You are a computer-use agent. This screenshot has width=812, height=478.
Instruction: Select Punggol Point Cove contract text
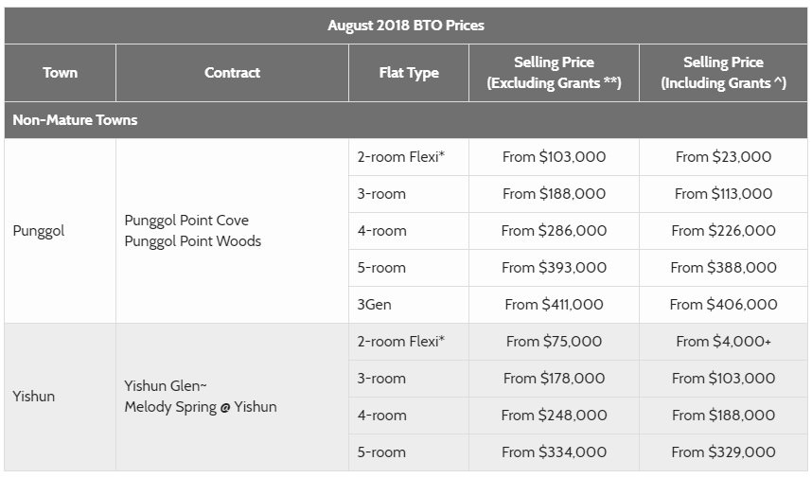186,221
